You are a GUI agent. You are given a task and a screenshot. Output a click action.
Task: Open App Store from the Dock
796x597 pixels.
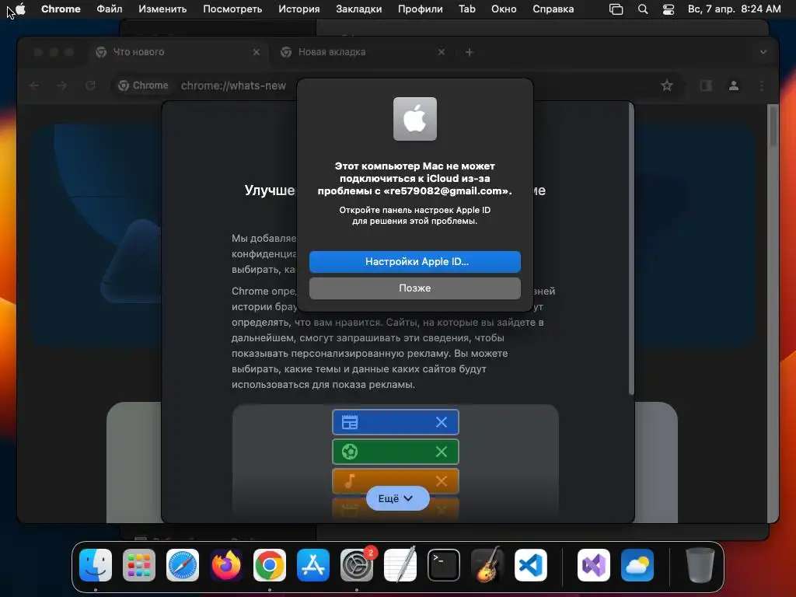(313, 565)
